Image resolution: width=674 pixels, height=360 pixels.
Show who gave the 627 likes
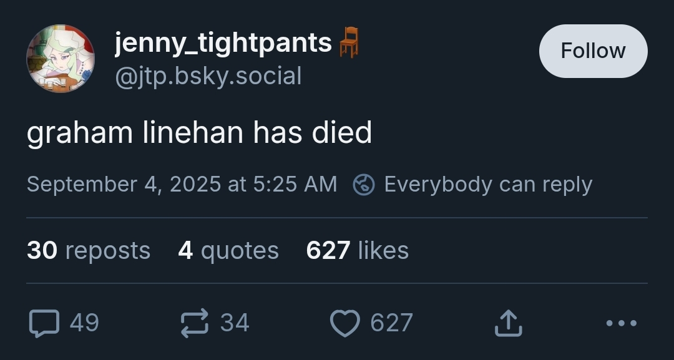[x=357, y=250]
